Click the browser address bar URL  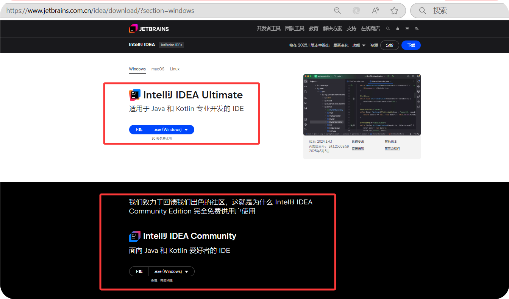pos(100,11)
